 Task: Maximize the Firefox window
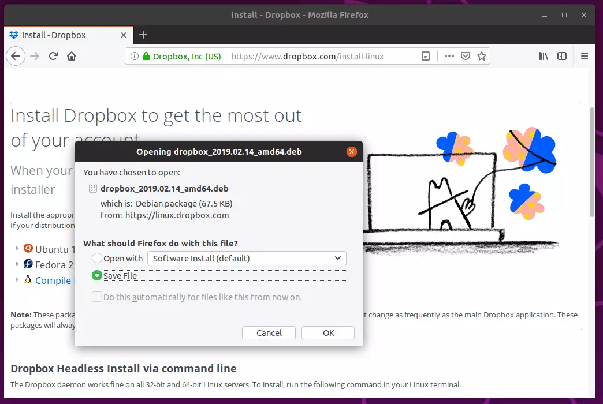click(564, 15)
